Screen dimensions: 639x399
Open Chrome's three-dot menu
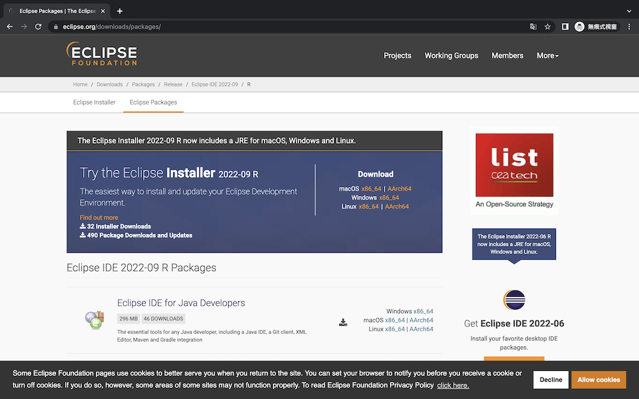coord(629,26)
